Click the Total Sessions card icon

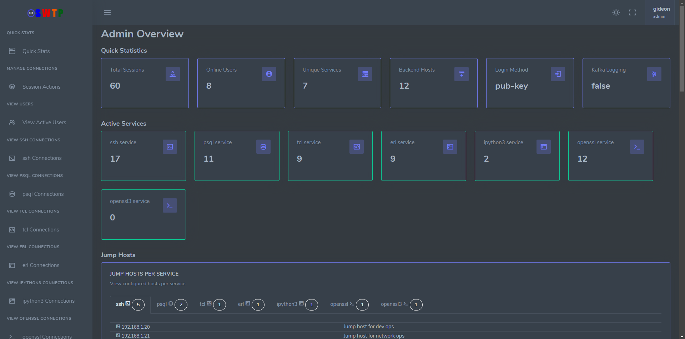pos(172,74)
